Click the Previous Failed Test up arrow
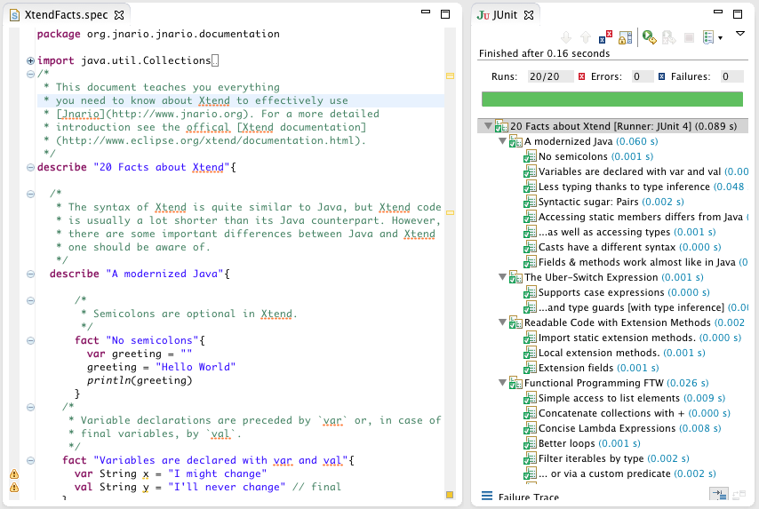The height and width of the screenshot is (509, 759). 586,37
